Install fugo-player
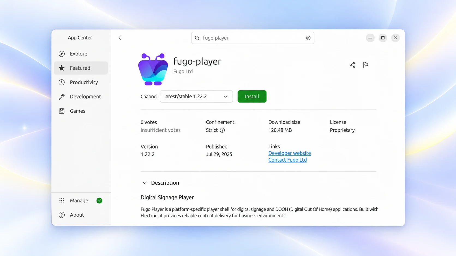 click(252, 97)
